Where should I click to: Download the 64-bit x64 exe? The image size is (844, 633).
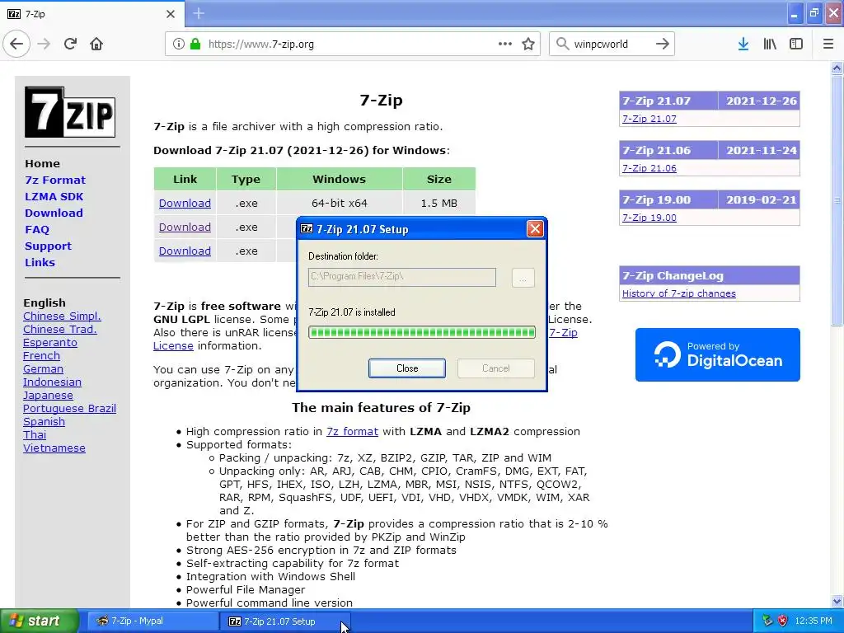point(185,203)
